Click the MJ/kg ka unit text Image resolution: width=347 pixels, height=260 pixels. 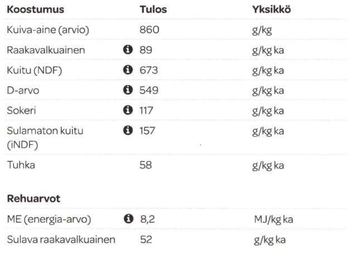tap(274, 220)
